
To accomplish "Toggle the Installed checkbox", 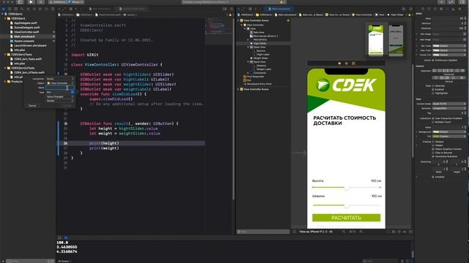I will point(433,177).
